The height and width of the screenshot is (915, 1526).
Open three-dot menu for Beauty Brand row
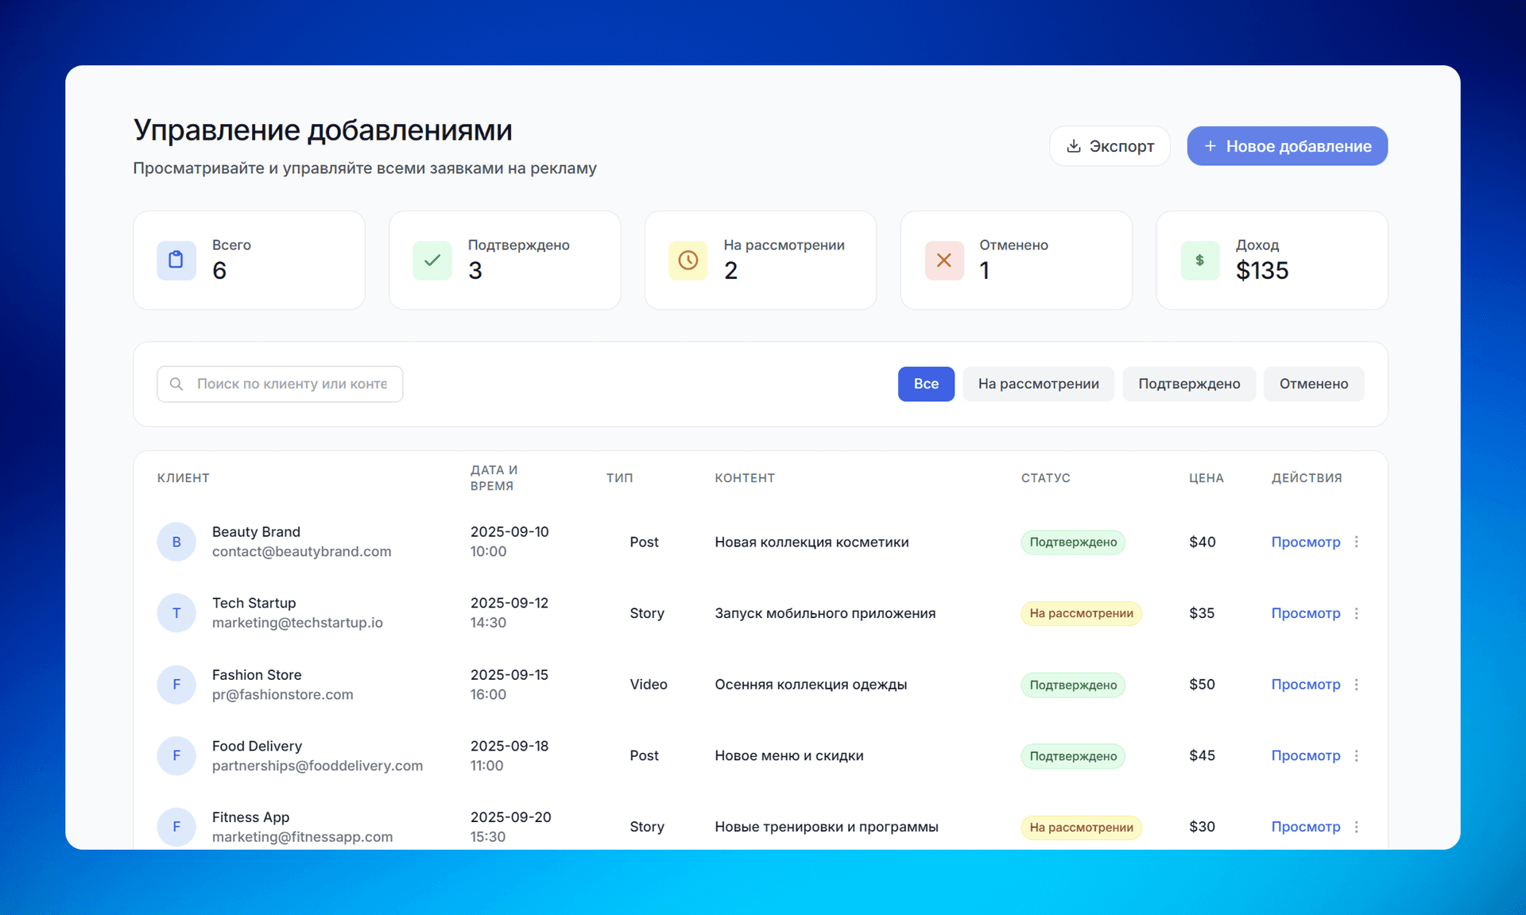pyautogui.click(x=1357, y=542)
